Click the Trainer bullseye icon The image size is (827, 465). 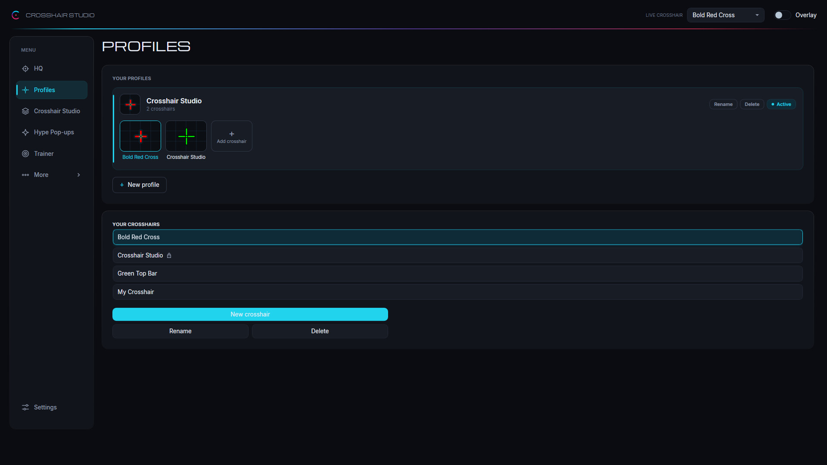[25, 154]
